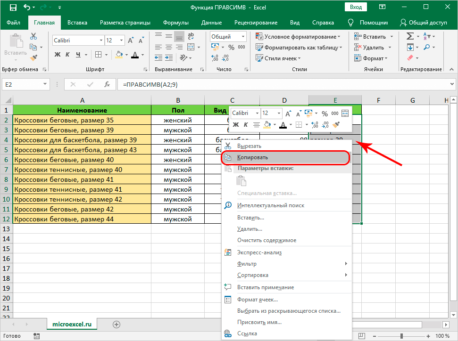Open Условное форматирование dropdown

[298, 37]
